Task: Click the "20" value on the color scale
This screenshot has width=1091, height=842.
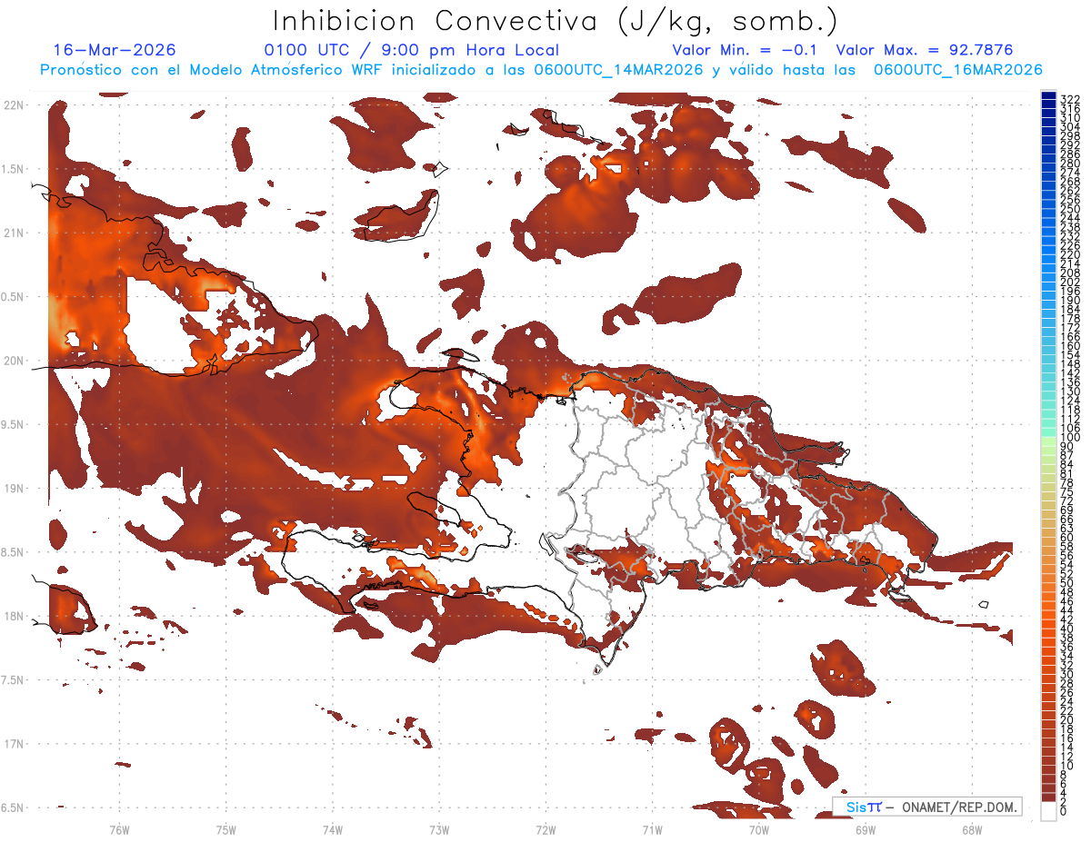Action: (x=1066, y=720)
